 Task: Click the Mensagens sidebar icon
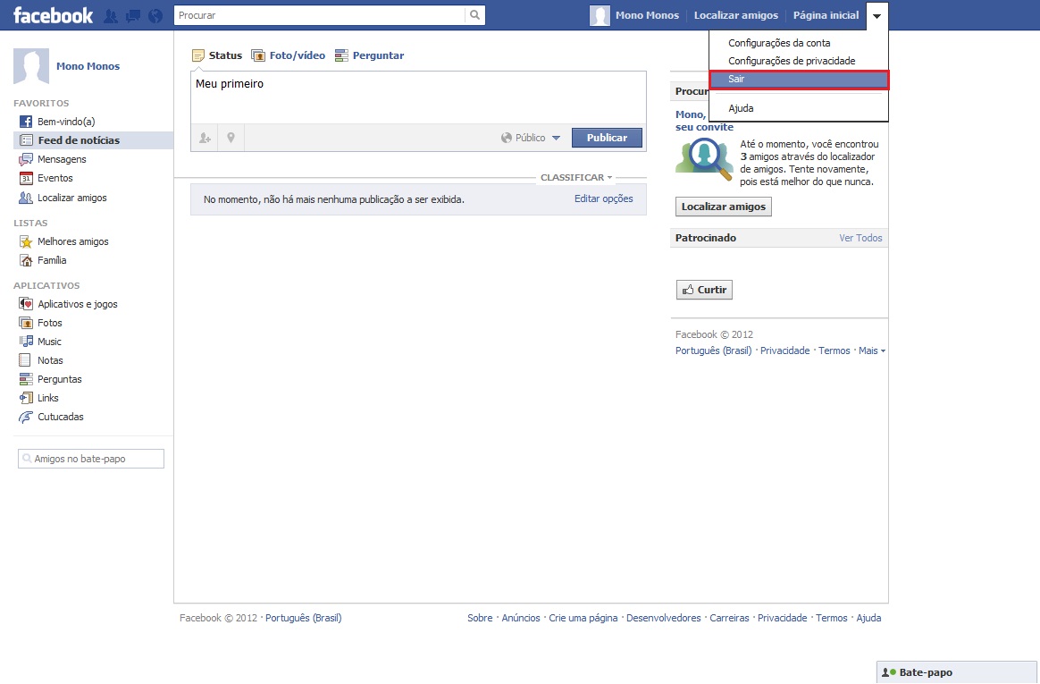click(26, 159)
